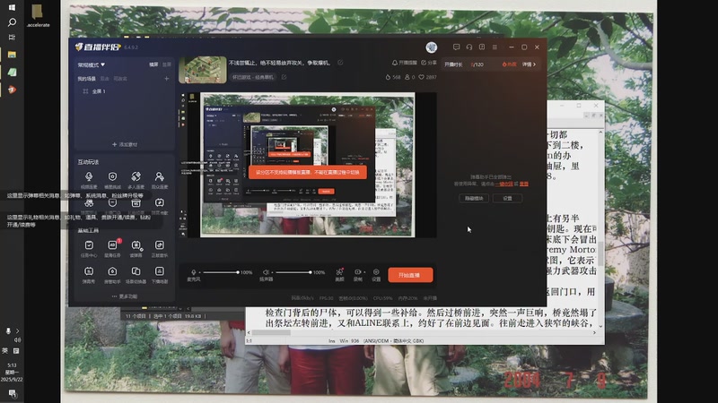The image size is (718, 403).
Task: Click the 分享 share button
Action: (429, 63)
